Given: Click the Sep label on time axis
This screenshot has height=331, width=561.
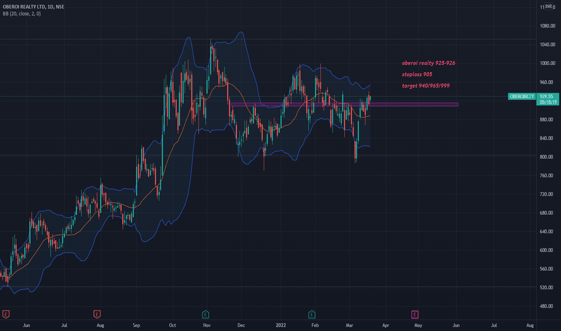Looking at the screenshot, I should point(136,325).
